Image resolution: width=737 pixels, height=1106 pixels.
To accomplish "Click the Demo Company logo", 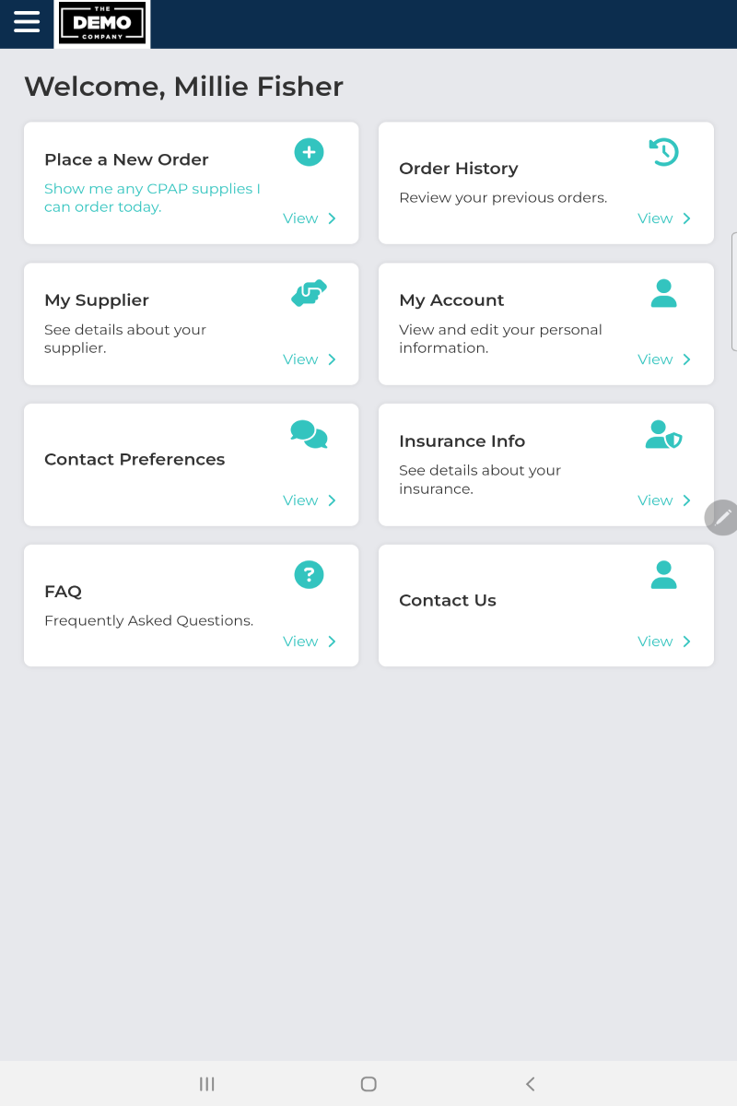I will [x=102, y=23].
